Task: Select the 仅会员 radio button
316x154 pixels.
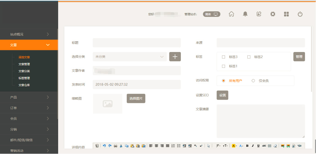Action: click(x=253, y=81)
